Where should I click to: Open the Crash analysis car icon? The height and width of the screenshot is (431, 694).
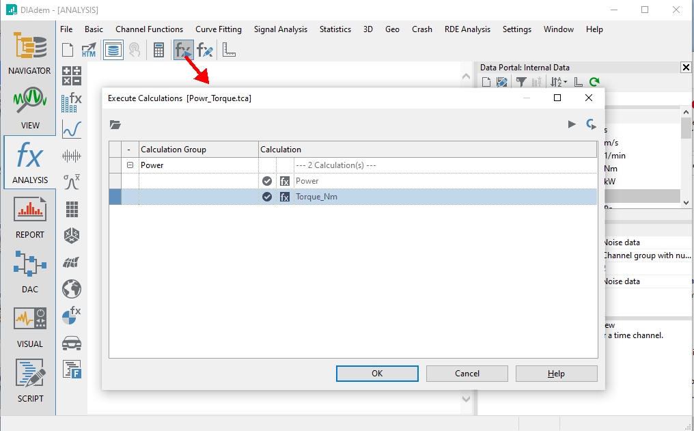(x=71, y=342)
